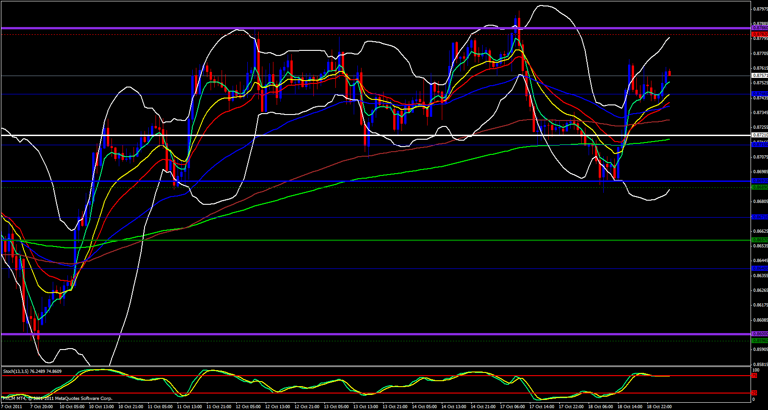Click the purple 0.8786 price level label
Viewport: 768px width, 410px height.
click(759, 28)
